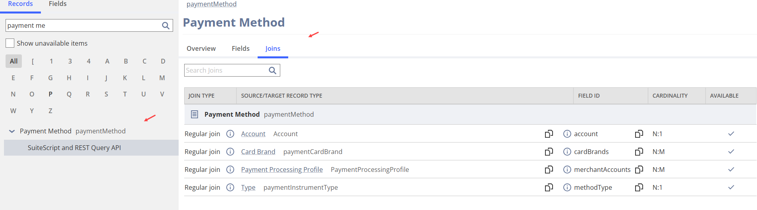Switch to the Overview tab
The height and width of the screenshot is (210, 757).
[x=201, y=48]
